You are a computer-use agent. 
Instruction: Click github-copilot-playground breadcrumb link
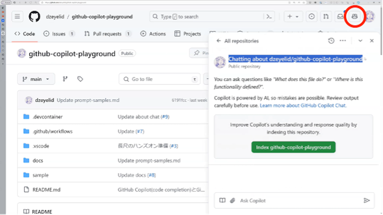pyautogui.click(x=102, y=17)
